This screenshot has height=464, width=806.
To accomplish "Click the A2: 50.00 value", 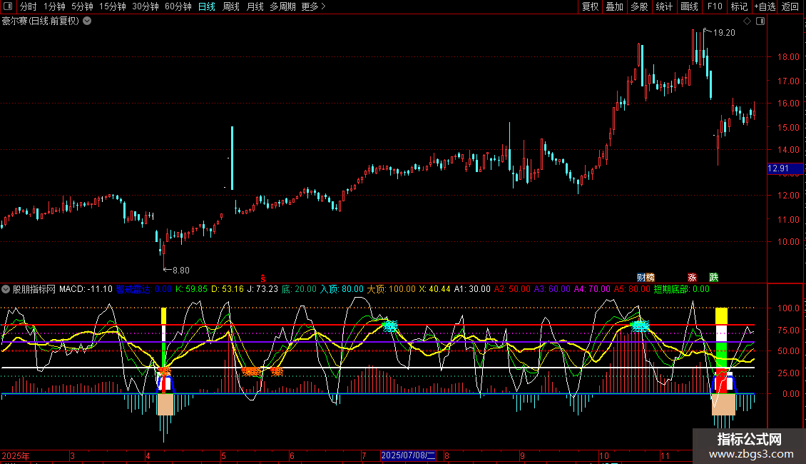I will pos(513,289).
